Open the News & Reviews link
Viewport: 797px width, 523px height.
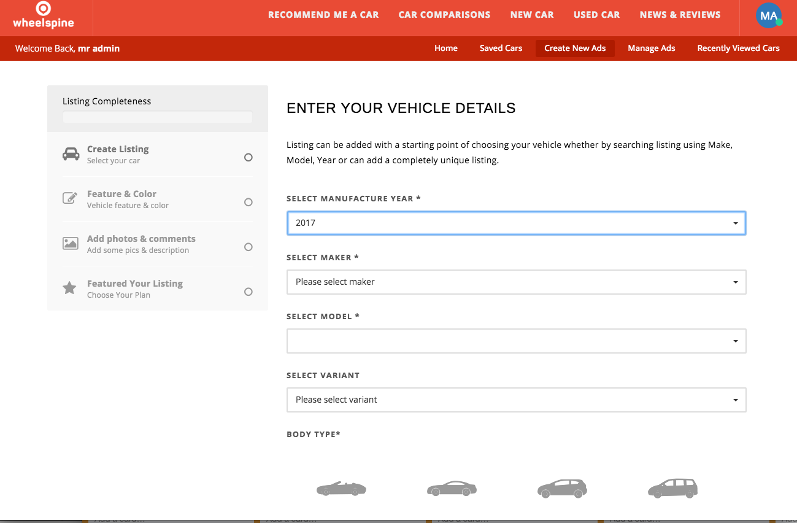[680, 15]
